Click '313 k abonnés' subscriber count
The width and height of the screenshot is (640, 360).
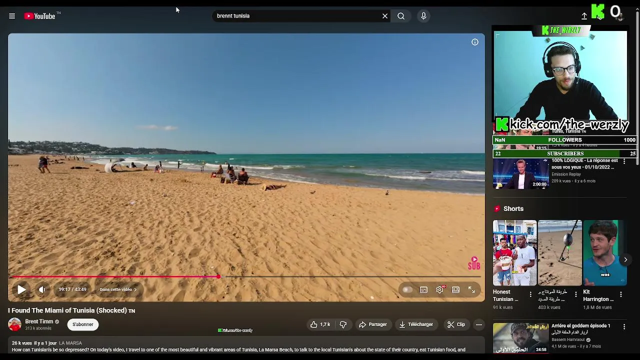point(38,328)
